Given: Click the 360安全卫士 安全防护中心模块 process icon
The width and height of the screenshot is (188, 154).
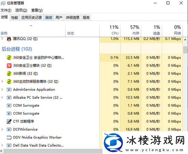Looking at the screenshot, I should pos(9,57).
